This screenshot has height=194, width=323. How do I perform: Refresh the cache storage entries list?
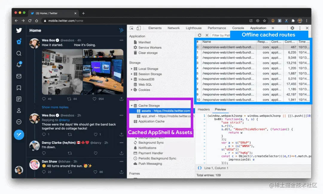[x=199, y=35]
